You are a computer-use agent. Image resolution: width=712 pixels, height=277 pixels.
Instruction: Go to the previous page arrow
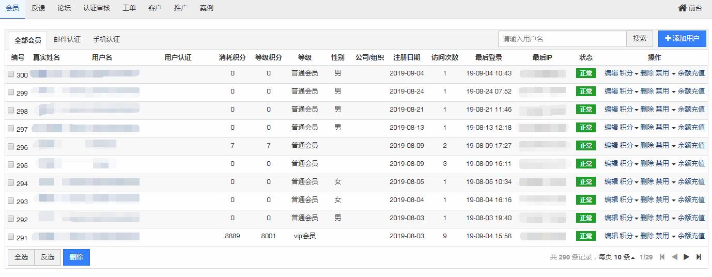[x=674, y=257]
